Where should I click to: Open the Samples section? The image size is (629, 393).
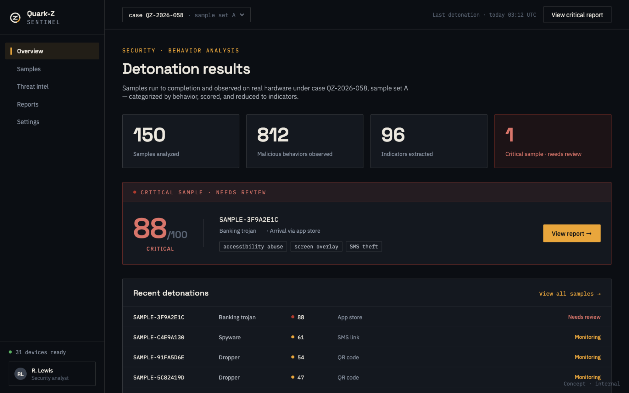tap(29, 69)
